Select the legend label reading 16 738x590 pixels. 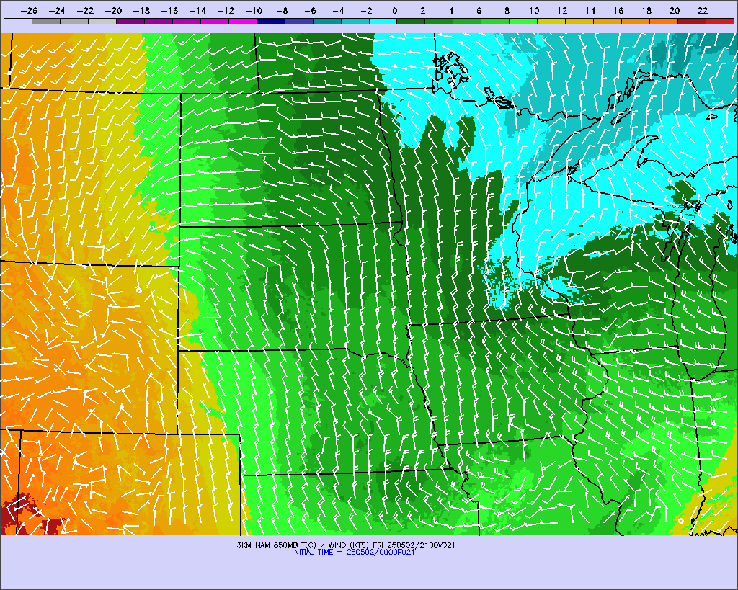[618, 11]
